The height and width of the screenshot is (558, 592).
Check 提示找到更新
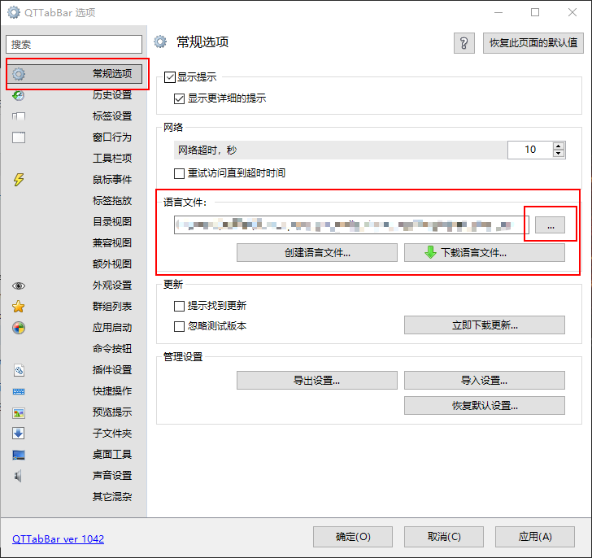click(x=180, y=306)
